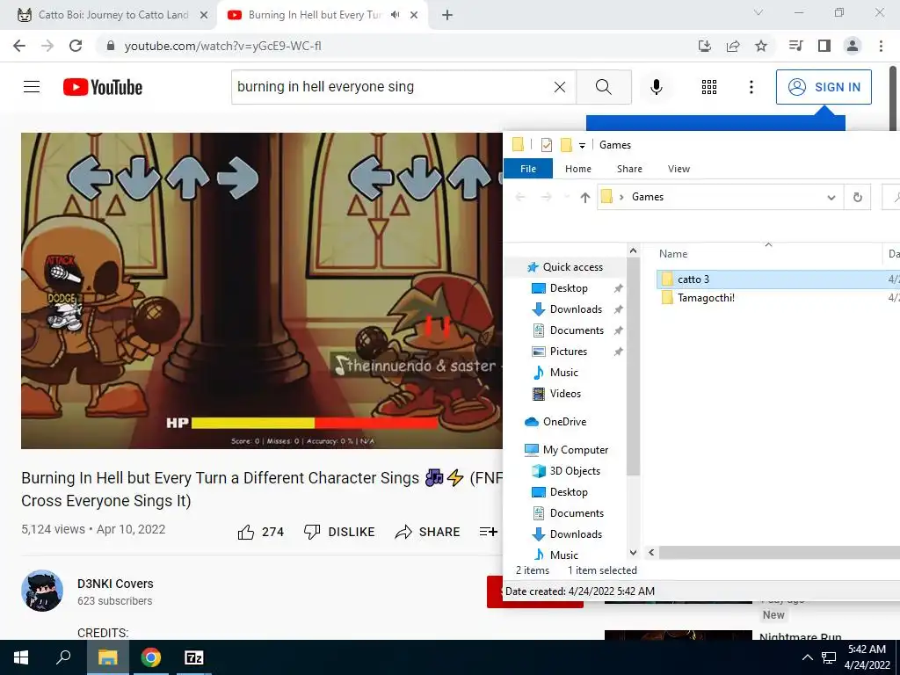Open Documents under Quick access
Image resolution: width=900 pixels, height=675 pixels.
[x=577, y=330]
